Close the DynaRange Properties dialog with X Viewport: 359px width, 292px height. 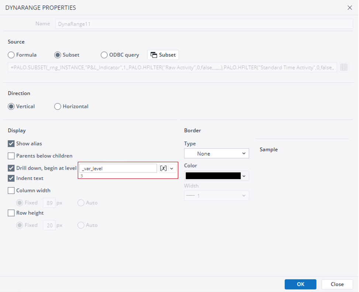[349, 7]
